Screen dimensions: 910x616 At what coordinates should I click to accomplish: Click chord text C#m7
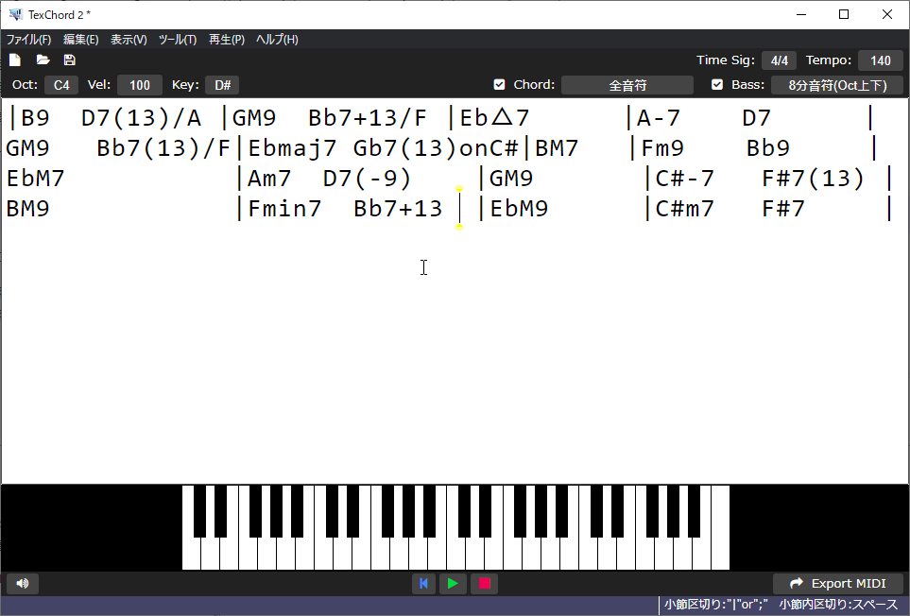click(x=685, y=209)
